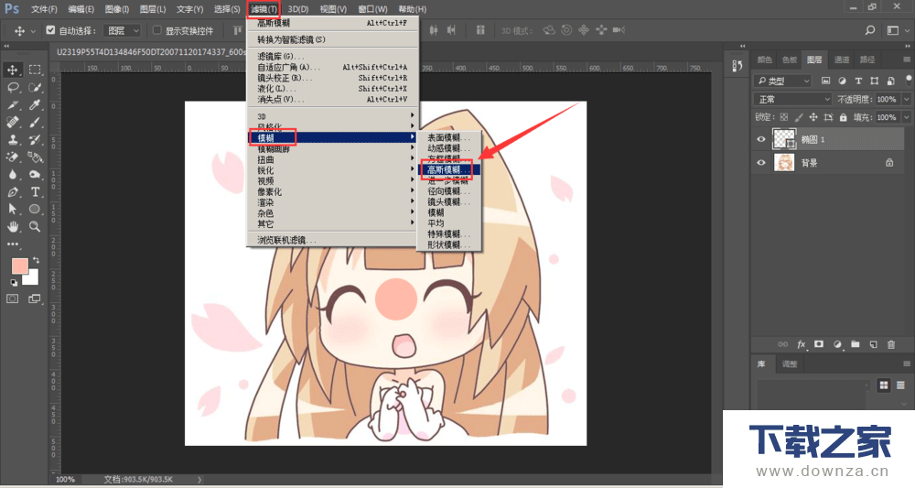Select the Hand tool
Screen dimensions: 915x488
pyautogui.click(x=12, y=226)
